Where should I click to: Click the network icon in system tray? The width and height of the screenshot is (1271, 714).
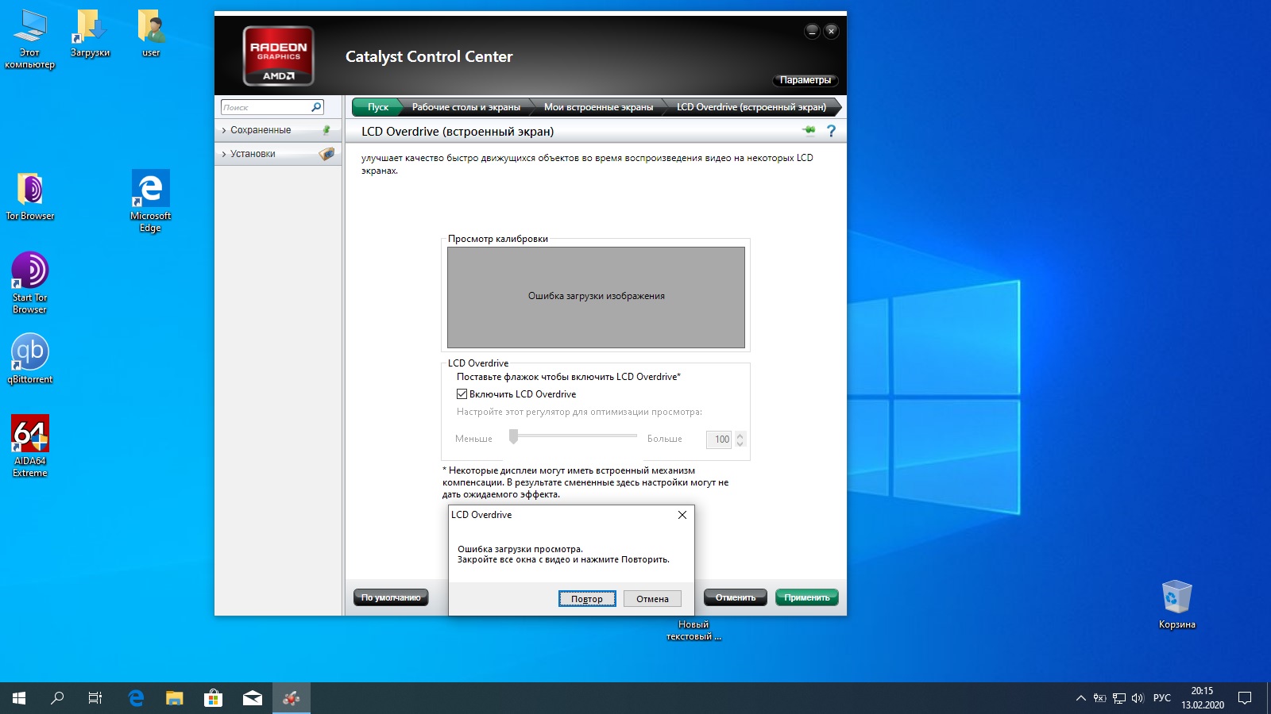point(1119,698)
